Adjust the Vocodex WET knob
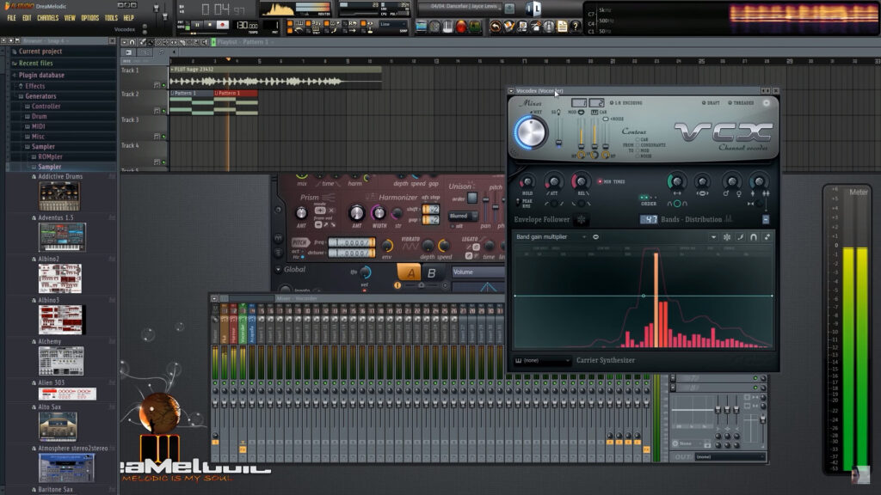The height and width of the screenshot is (495, 881). click(530, 133)
